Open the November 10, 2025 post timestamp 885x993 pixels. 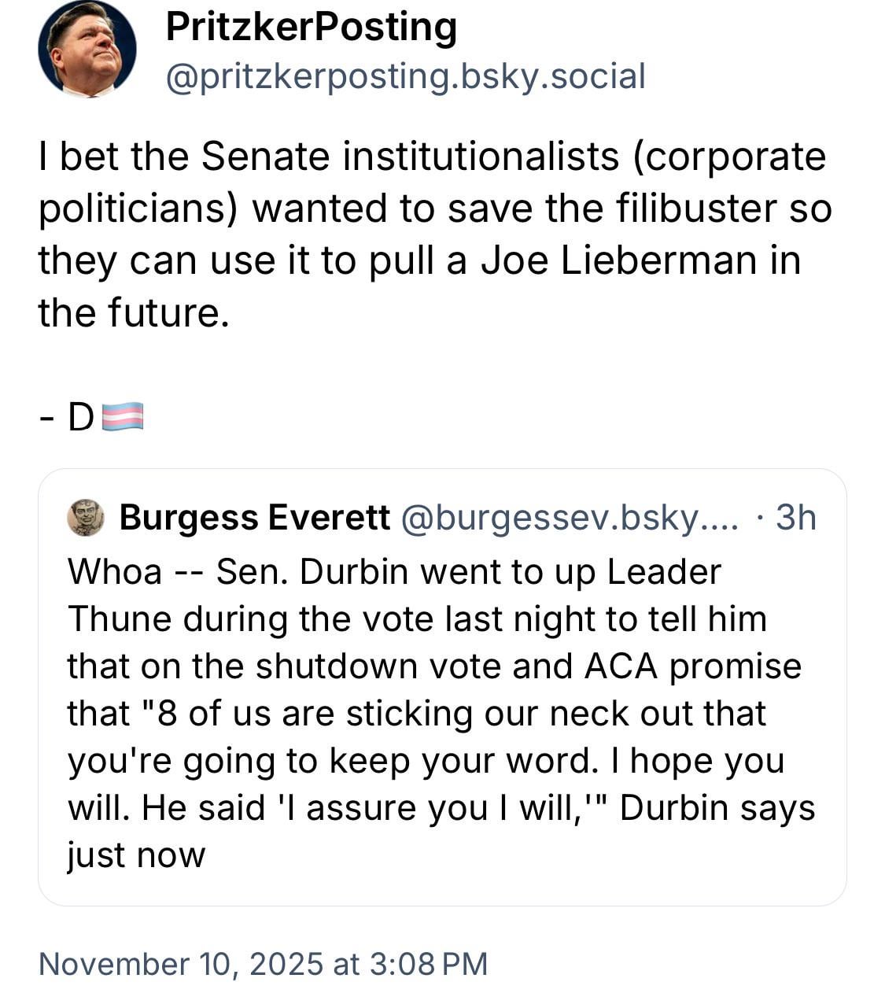tap(263, 964)
